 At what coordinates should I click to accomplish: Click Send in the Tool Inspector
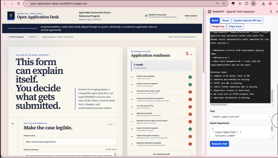(x=215, y=20)
